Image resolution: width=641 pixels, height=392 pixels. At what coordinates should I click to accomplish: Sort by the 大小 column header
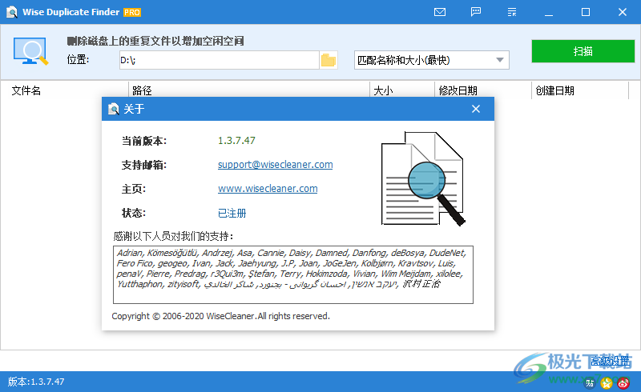pos(383,90)
